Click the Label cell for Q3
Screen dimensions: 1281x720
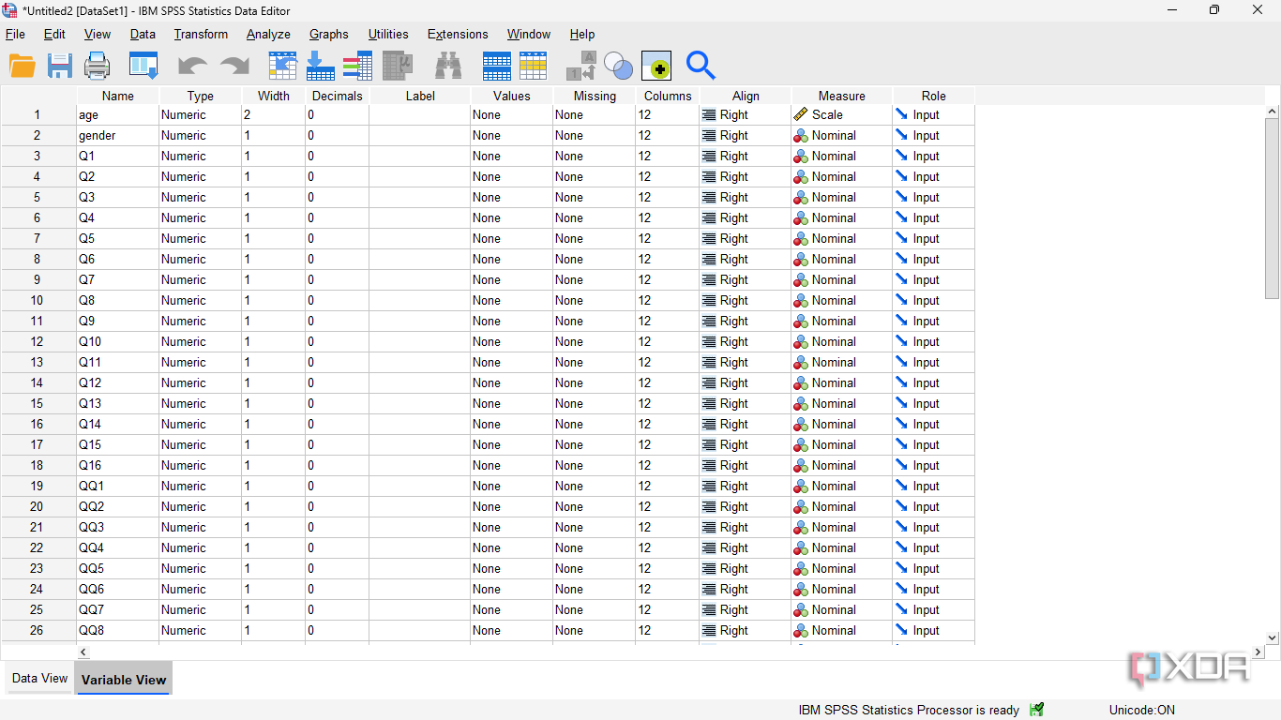tap(419, 197)
